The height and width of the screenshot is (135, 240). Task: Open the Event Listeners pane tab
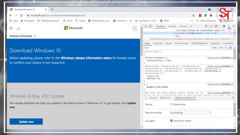coord(181,43)
